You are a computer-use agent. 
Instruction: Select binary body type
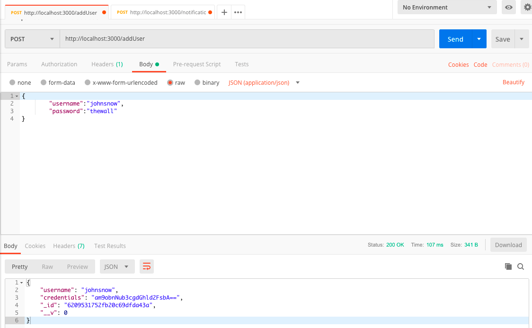tap(197, 82)
